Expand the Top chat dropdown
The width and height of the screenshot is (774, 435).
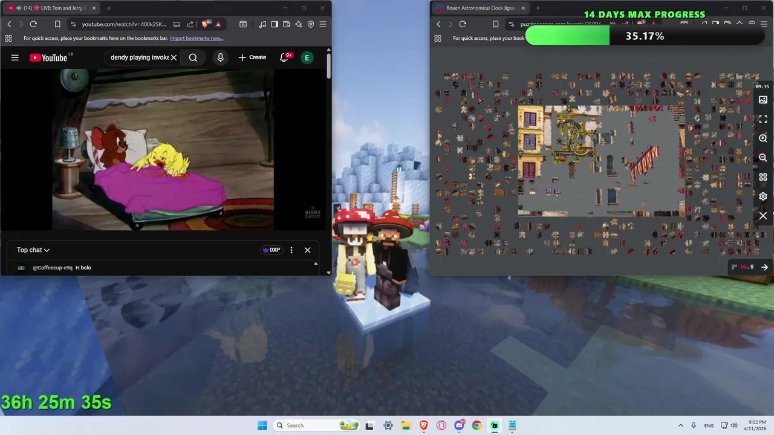(x=33, y=250)
